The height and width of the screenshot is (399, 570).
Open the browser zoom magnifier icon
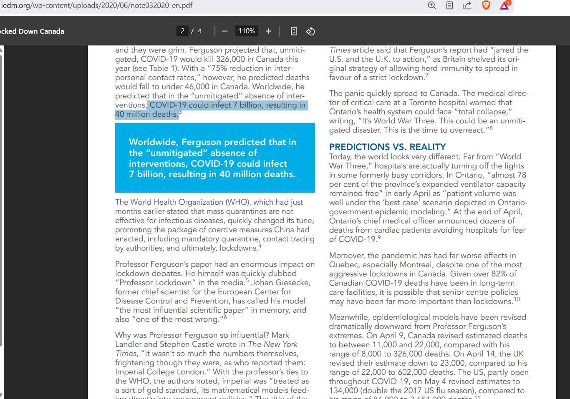tap(432, 5)
